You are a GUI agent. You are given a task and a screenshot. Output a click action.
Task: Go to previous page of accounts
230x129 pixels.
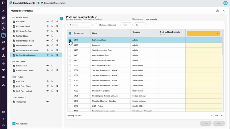[212, 116]
